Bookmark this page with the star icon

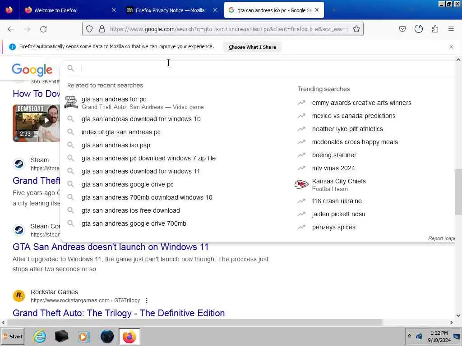pos(356,29)
